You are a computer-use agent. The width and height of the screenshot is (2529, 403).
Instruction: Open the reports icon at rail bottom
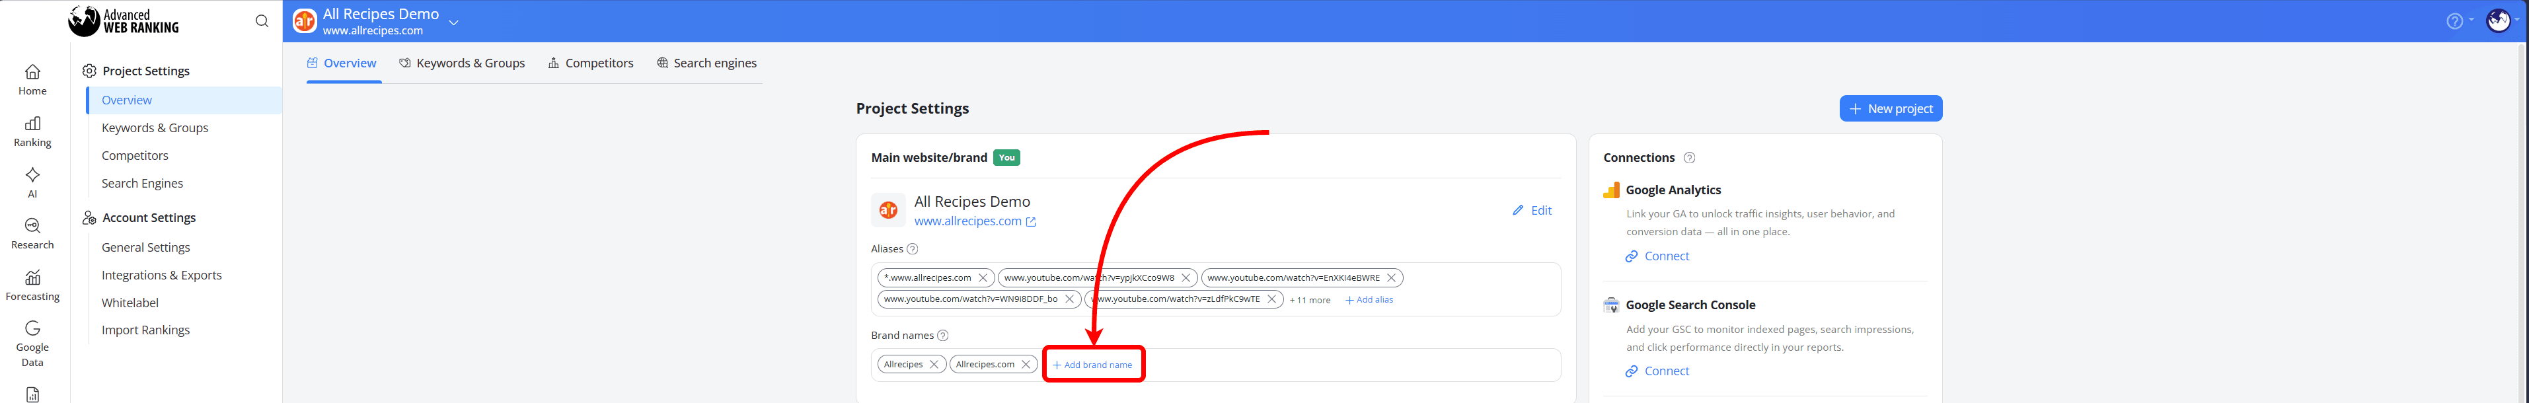(32, 394)
